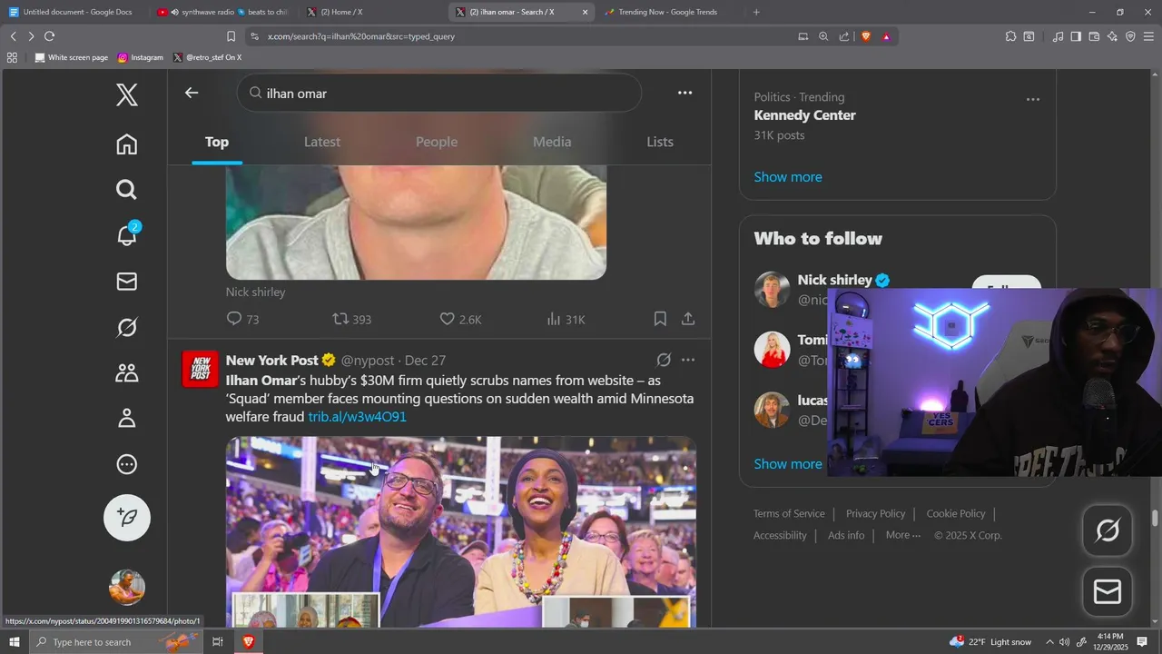The height and width of the screenshot is (654, 1162).
Task: Open Instagram bookmark
Action: pyautogui.click(x=141, y=57)
